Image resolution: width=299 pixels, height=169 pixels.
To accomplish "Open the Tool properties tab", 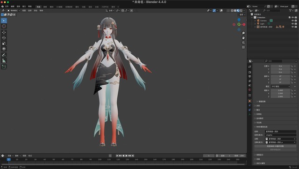I will 249,67.
